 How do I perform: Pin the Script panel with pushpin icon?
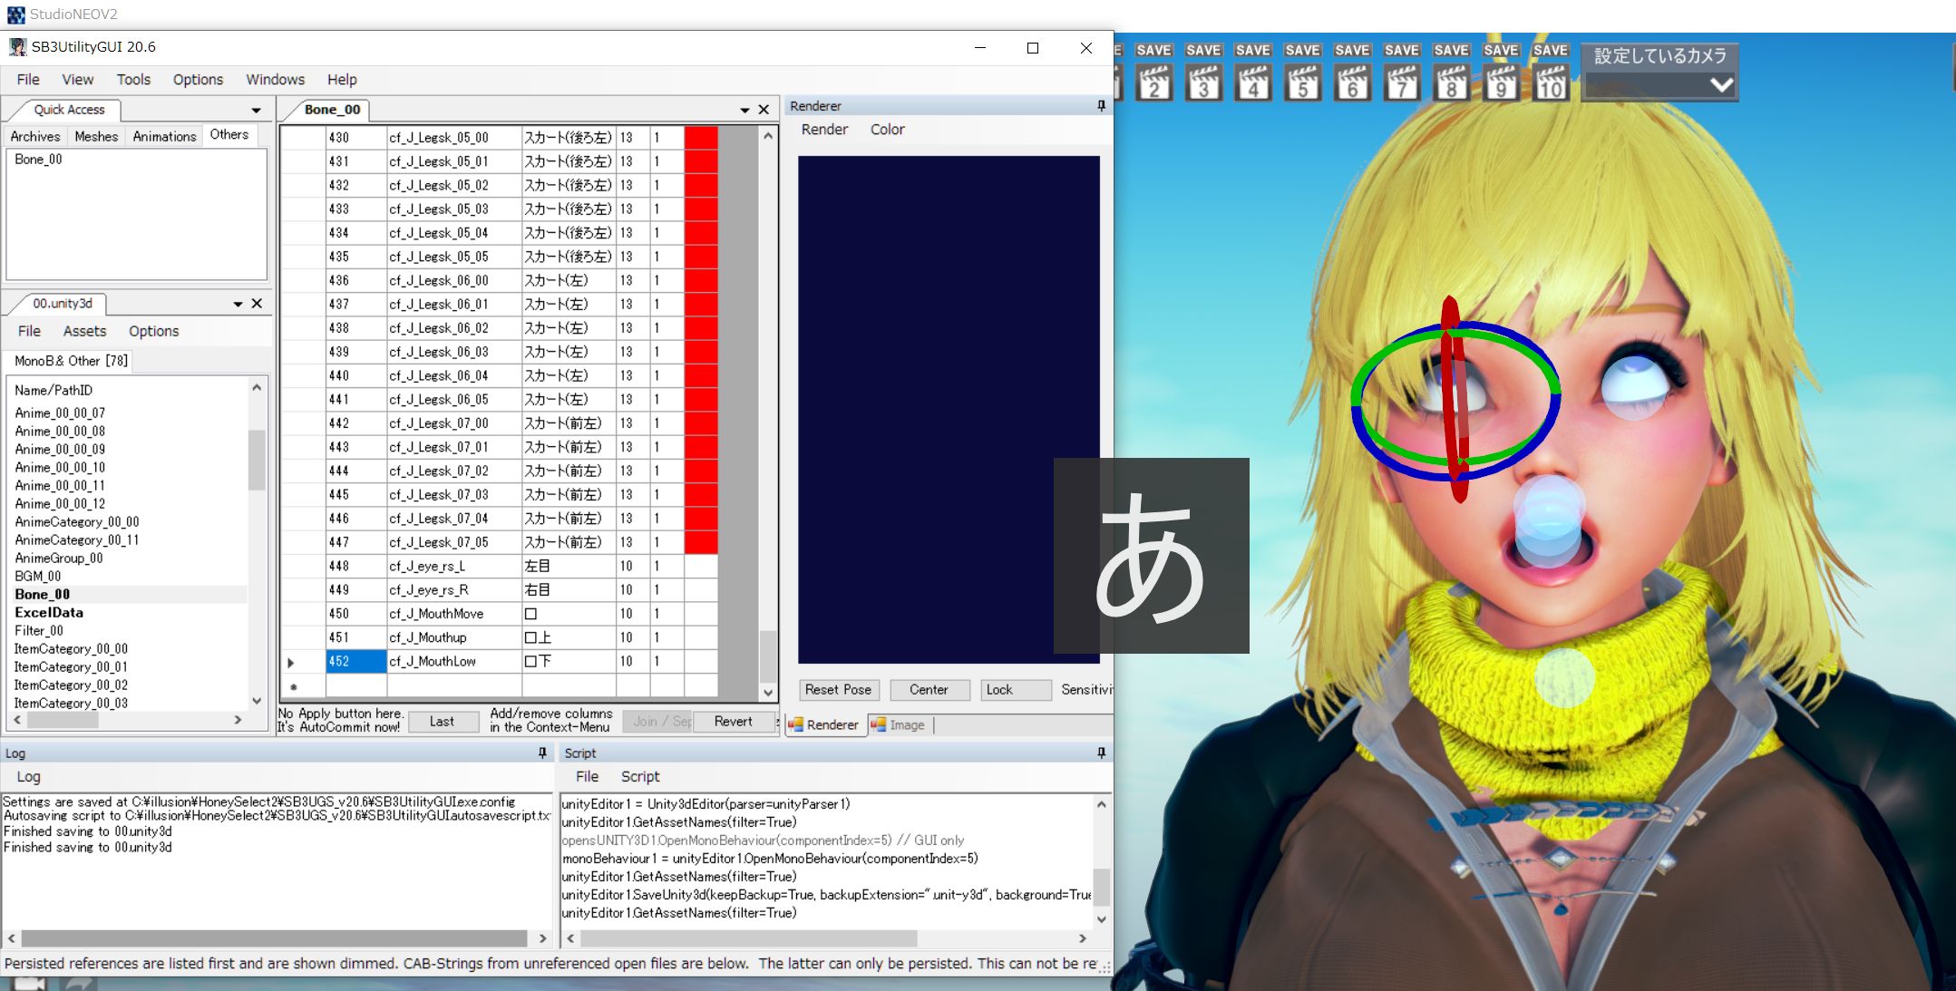pyautogui.click(x=1102, y=753)
